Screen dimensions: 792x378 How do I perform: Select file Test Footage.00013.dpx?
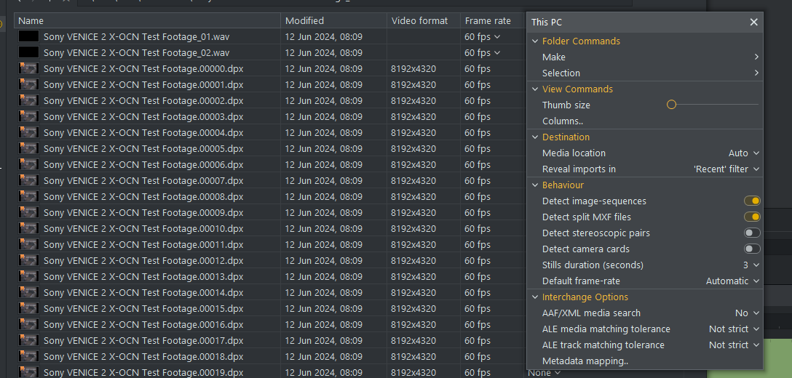(143, 276)
